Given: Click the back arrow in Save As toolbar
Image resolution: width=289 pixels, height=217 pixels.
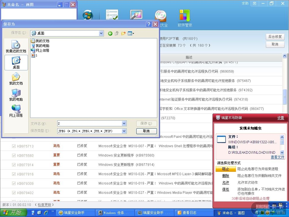Looking at the screenshot, I should coord(110,33).
